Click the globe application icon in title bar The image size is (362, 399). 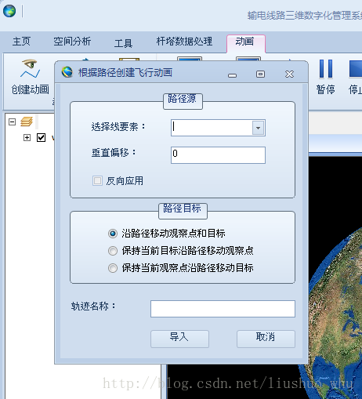click(9, 11)
